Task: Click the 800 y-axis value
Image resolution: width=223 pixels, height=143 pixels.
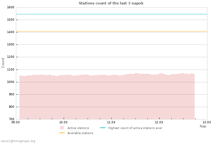Action: pyautogui.click(x=11, y=107)
